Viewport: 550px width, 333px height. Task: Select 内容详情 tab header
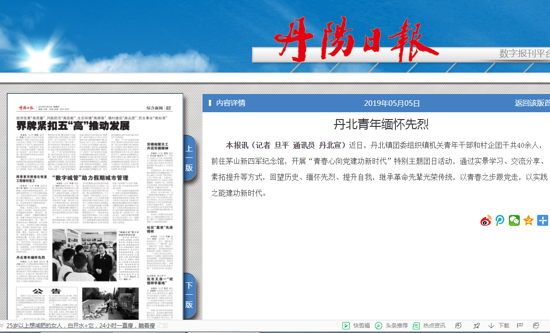coord(230,103)
